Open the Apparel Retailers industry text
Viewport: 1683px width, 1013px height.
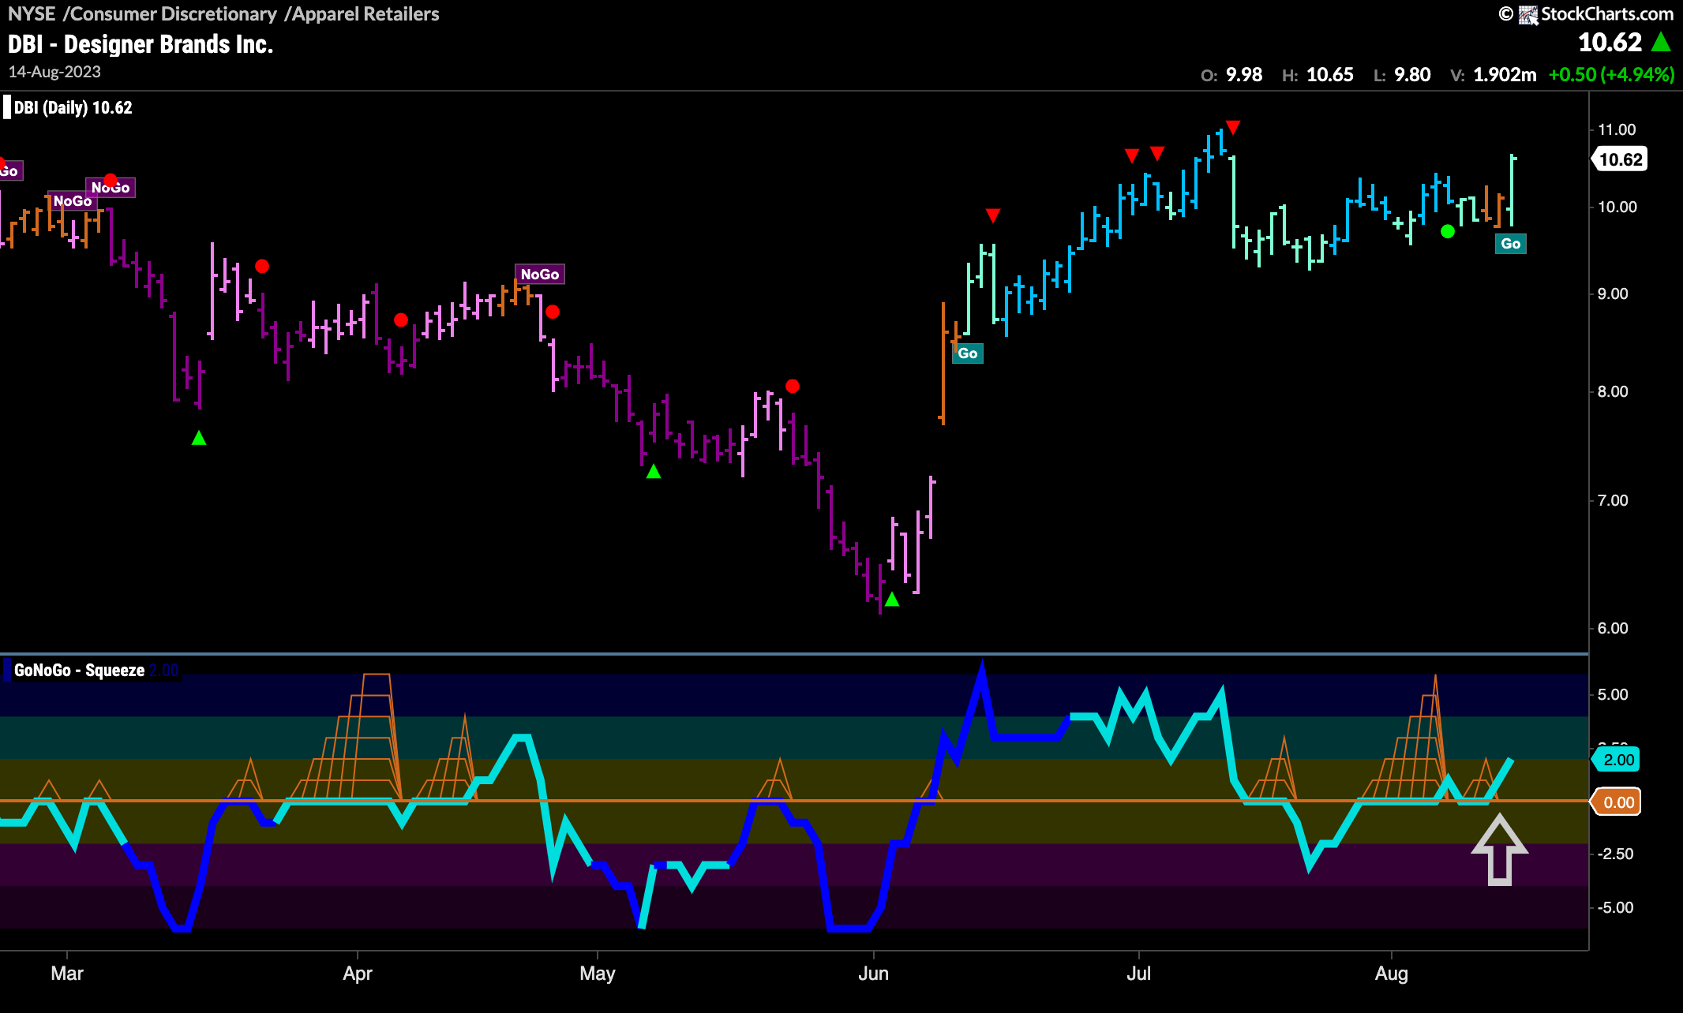[x=365, y=14]
